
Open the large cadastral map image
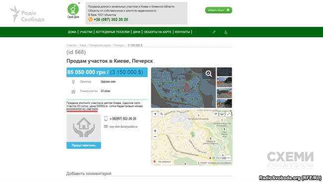[x=183, y=88]
